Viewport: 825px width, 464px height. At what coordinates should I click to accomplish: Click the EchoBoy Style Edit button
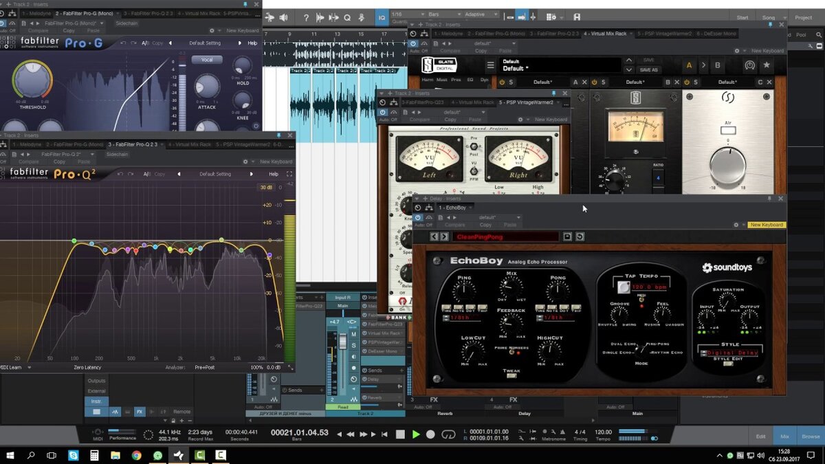tap(728, 364)
